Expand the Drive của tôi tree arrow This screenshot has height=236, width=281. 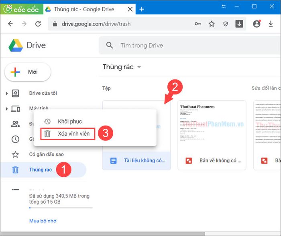(7, 93)
